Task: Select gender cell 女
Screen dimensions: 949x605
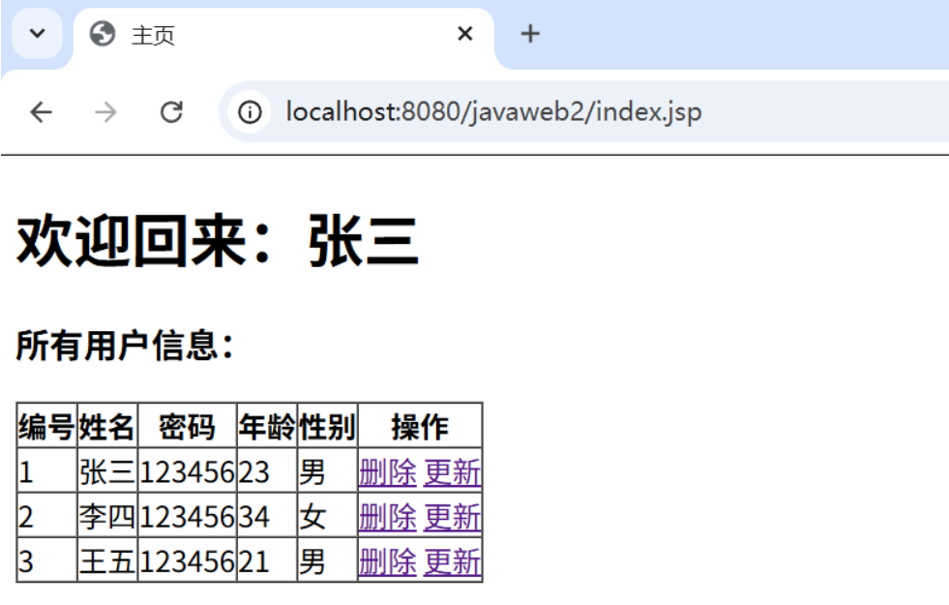Action: pyautogui.click(x=327, y=517)
